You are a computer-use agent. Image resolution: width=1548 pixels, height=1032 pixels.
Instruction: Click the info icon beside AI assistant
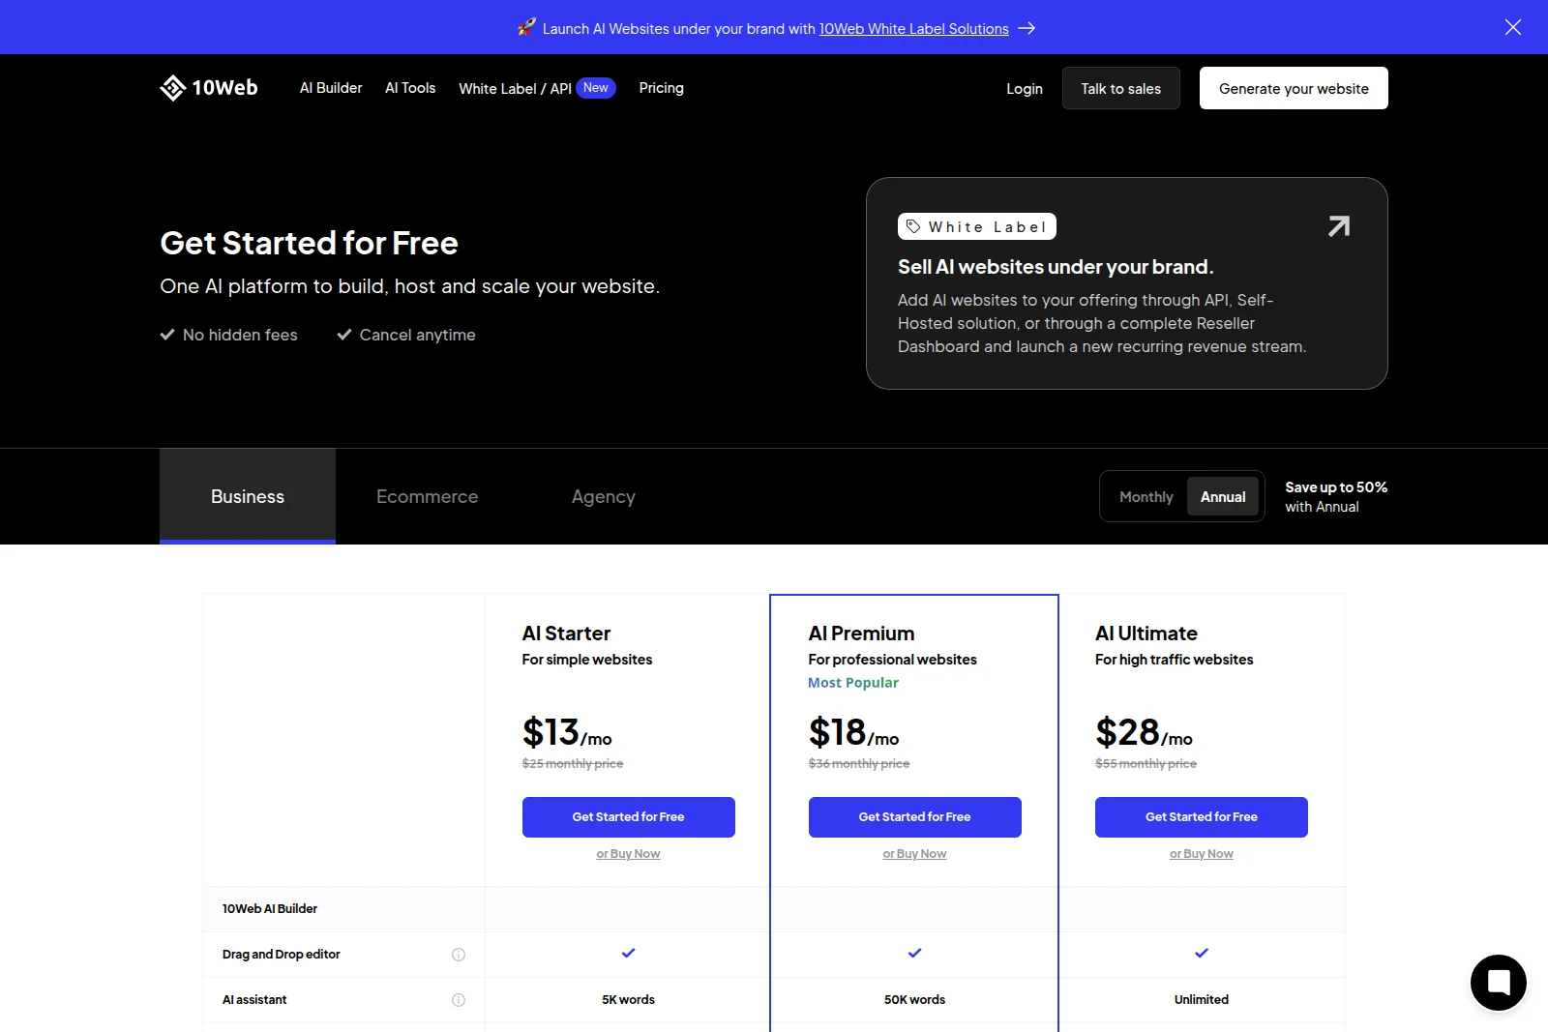click(459, 1000)
